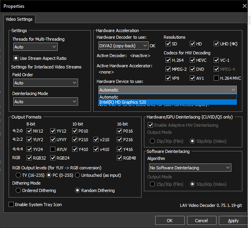Select hardware deinterlacing 25p/30p (Film) mode
The height and width of the screenshot is (228, 251).
click(x=152, y=141)
